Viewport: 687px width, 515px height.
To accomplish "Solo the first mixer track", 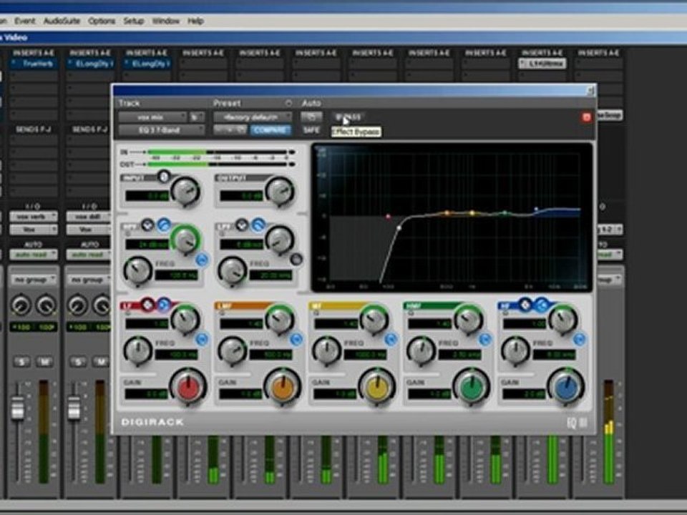I will (22, 362).
